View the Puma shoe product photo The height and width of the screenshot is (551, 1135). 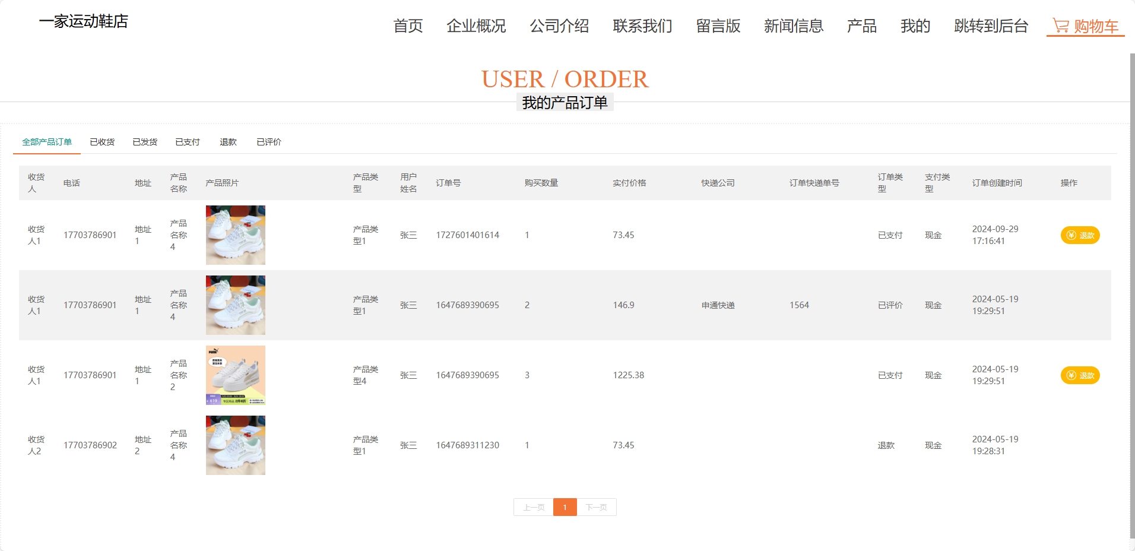(x=235, y=375)
